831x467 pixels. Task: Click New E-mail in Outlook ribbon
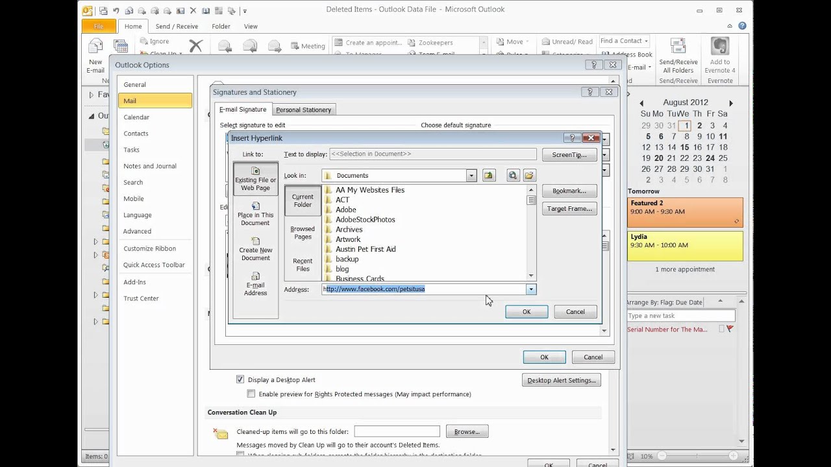coord(95,56)
